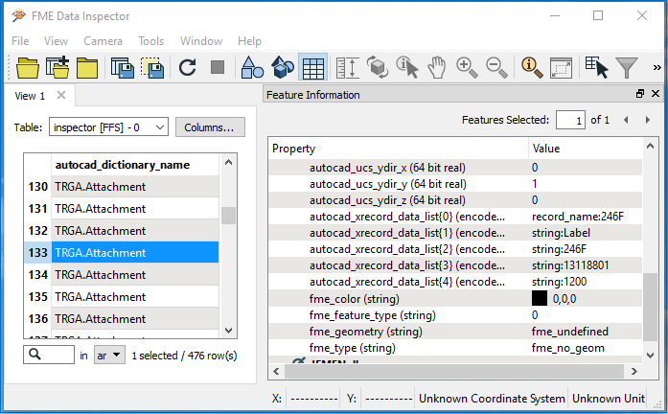Click the Features Selected number field
The width and height of the screenshot is (668, 414).
point(570,120)
